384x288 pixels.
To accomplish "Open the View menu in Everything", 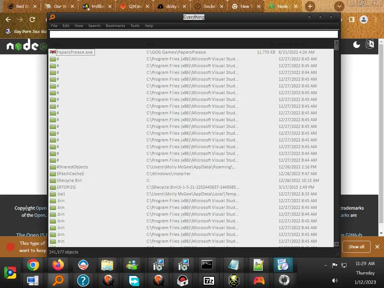I will pyautogui.click(x=79, y=26).
